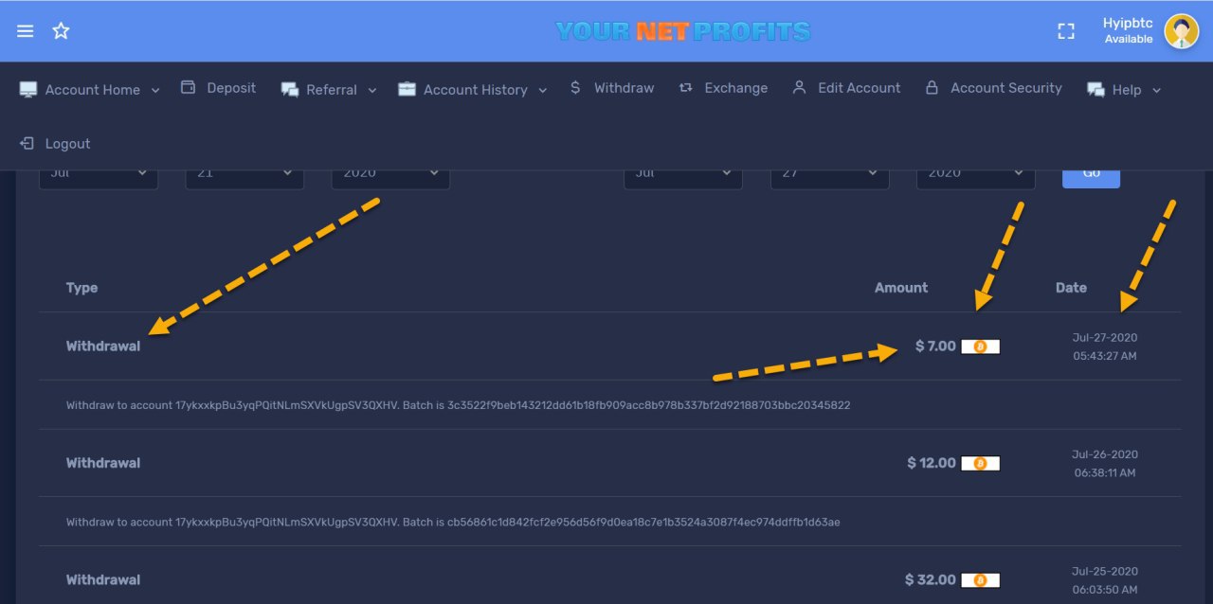Click the Available status text

1129,40
